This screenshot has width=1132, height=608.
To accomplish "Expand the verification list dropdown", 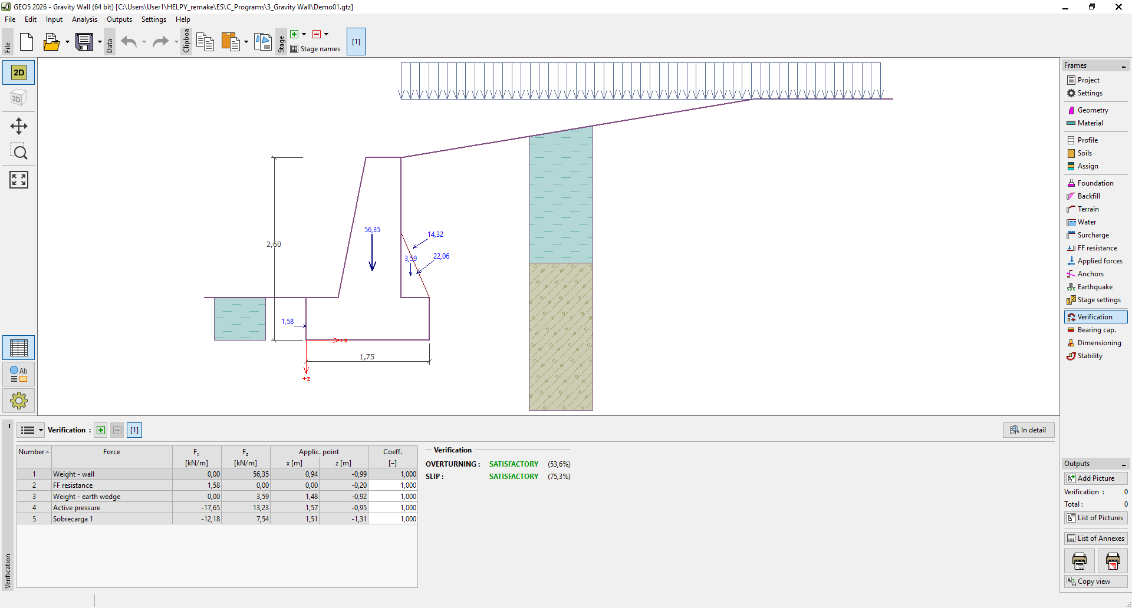I will point(41,430).
